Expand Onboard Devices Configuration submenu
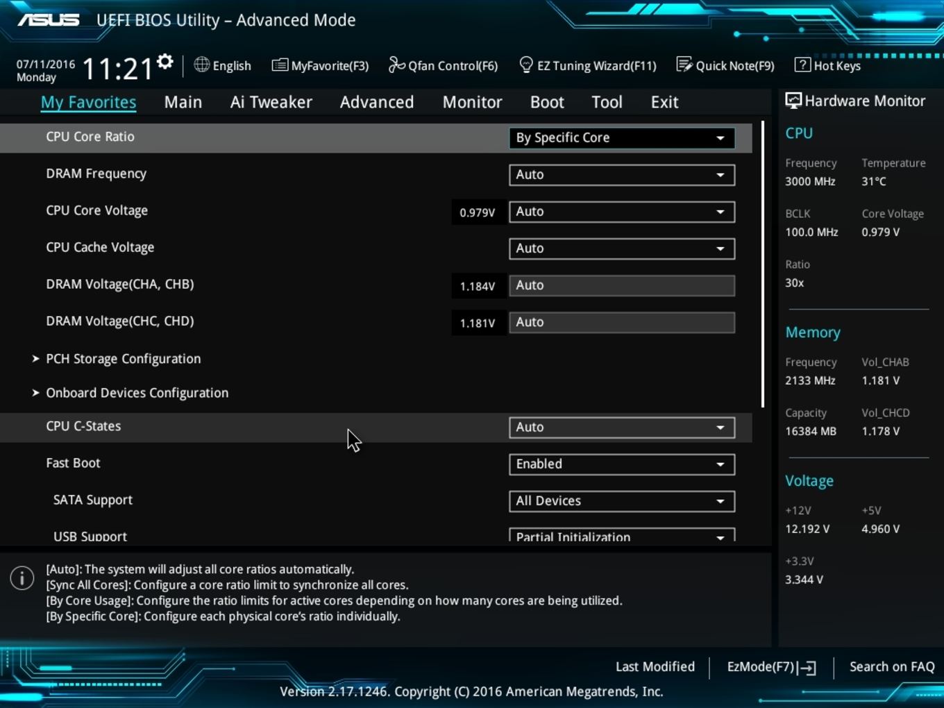 137,393
